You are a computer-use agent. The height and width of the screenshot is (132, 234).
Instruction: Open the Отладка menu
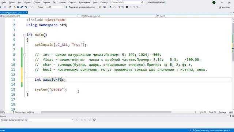point(46,3)
